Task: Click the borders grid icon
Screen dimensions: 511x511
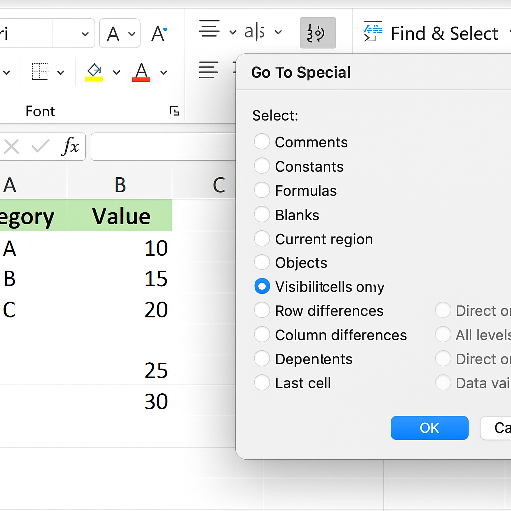Action: point(40,72)
